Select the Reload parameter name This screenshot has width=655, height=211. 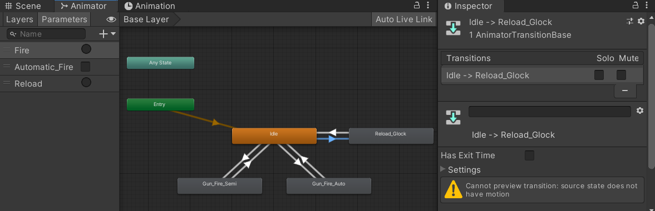click(28, 83)
